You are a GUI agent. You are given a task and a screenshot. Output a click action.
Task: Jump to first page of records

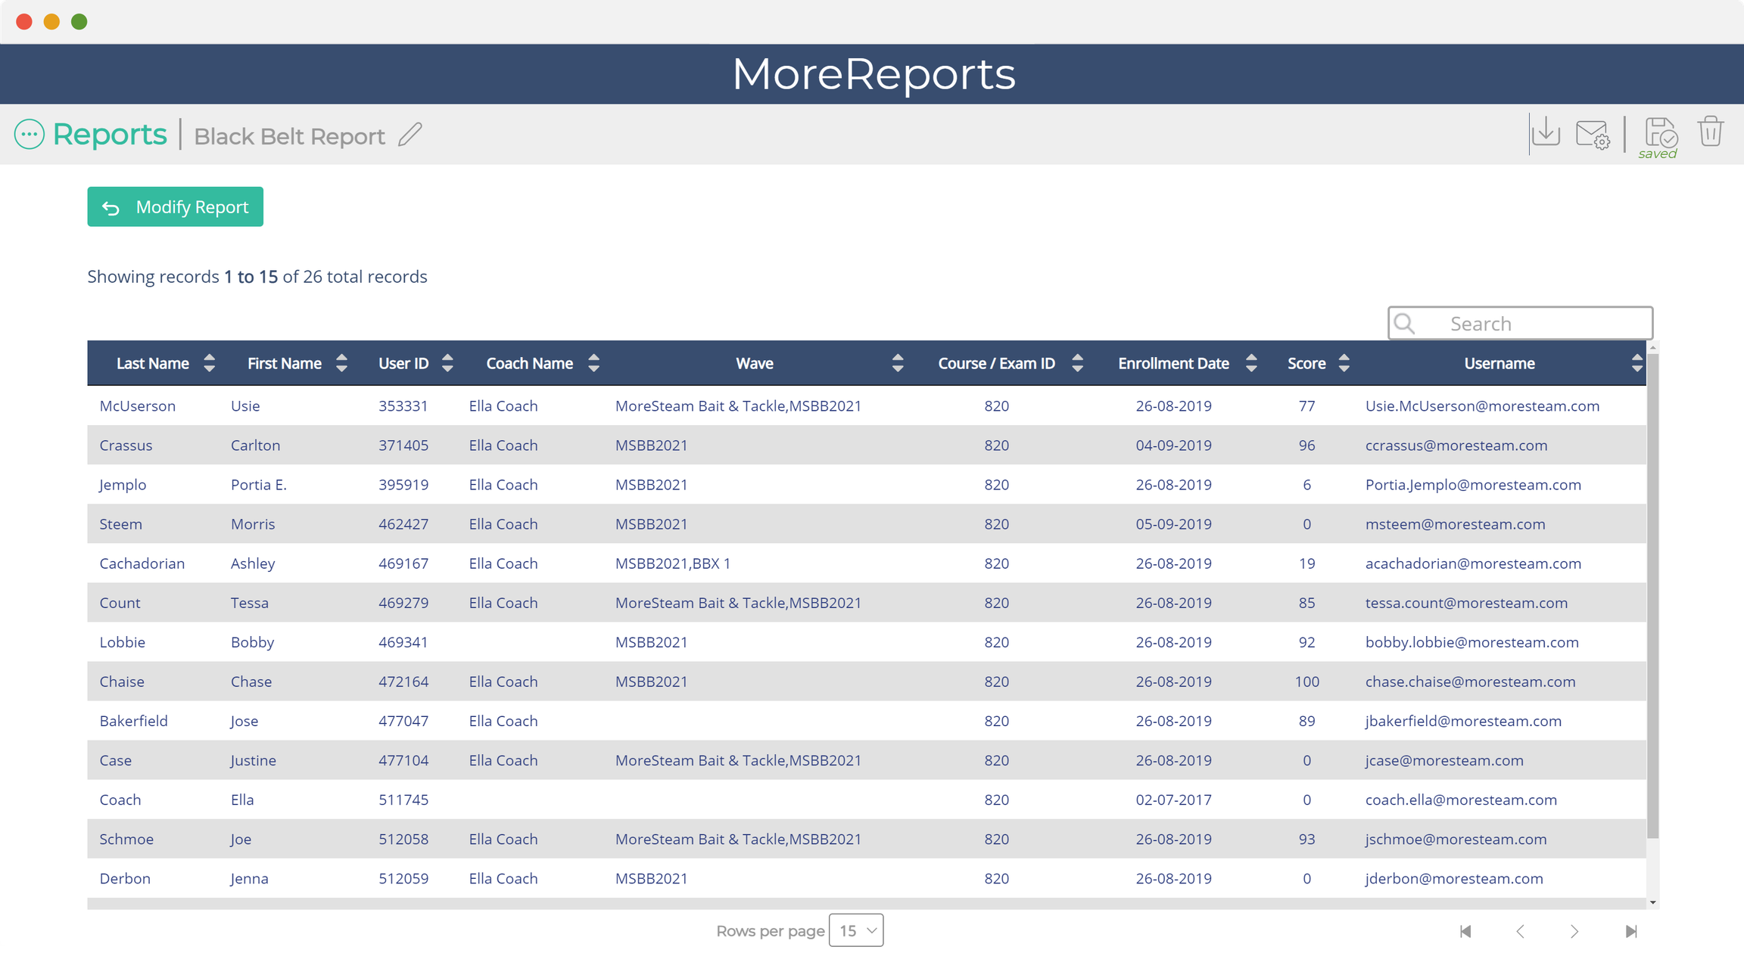click(1465, 931)
